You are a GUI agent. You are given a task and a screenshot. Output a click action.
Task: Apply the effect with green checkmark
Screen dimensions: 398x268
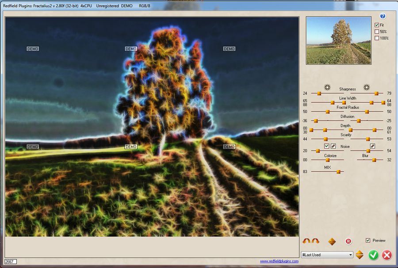click(x=374, y=255)
